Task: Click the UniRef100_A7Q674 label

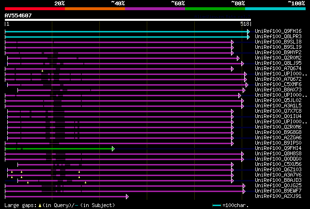Action: point(278,69)
